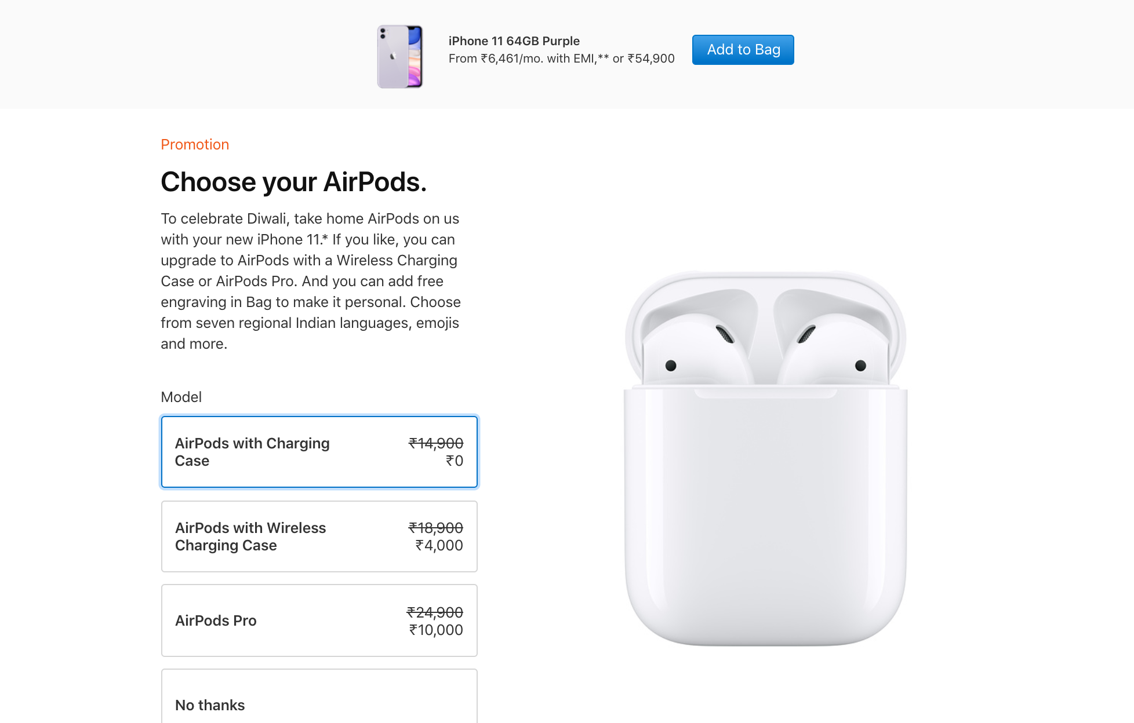Click the orange Promotion label
1134x723 pixels.
[195, 144]
